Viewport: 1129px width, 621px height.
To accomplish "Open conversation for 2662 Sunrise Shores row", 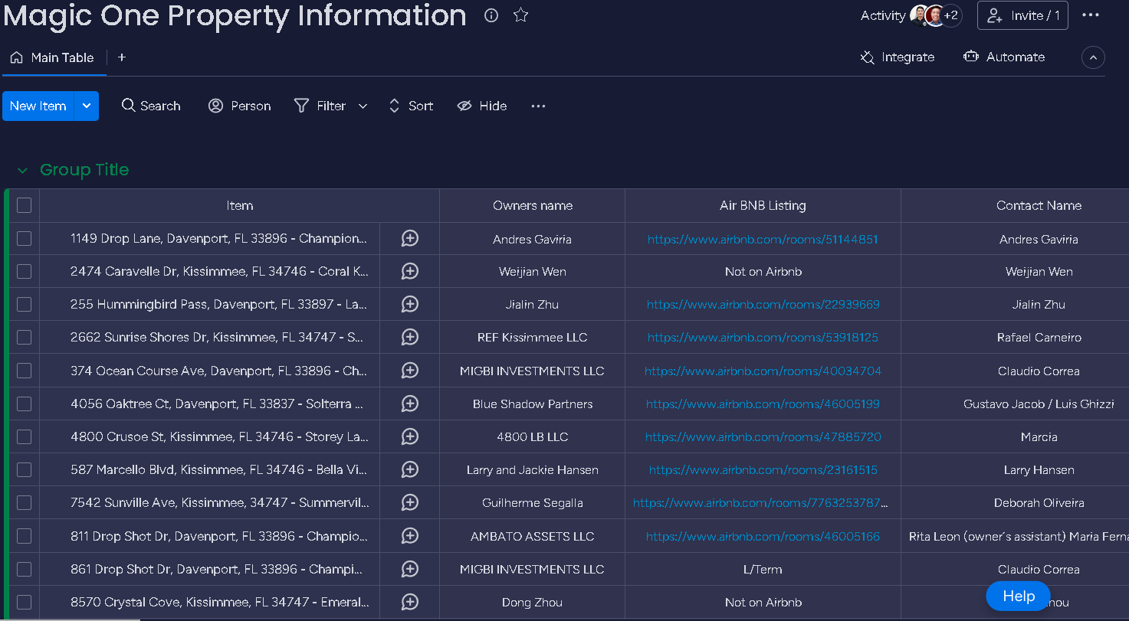I will [x=410, y=338].
